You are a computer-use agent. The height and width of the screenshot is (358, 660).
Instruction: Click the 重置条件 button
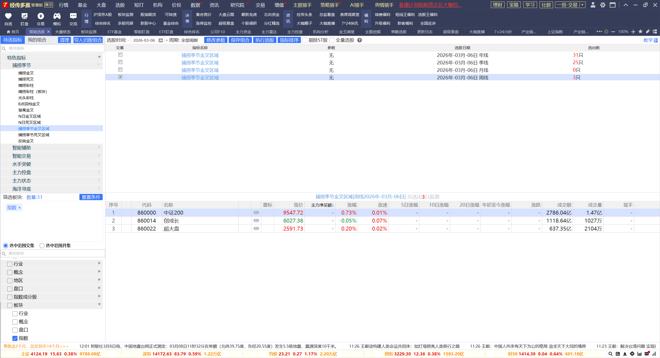click(x=91, y=197)
